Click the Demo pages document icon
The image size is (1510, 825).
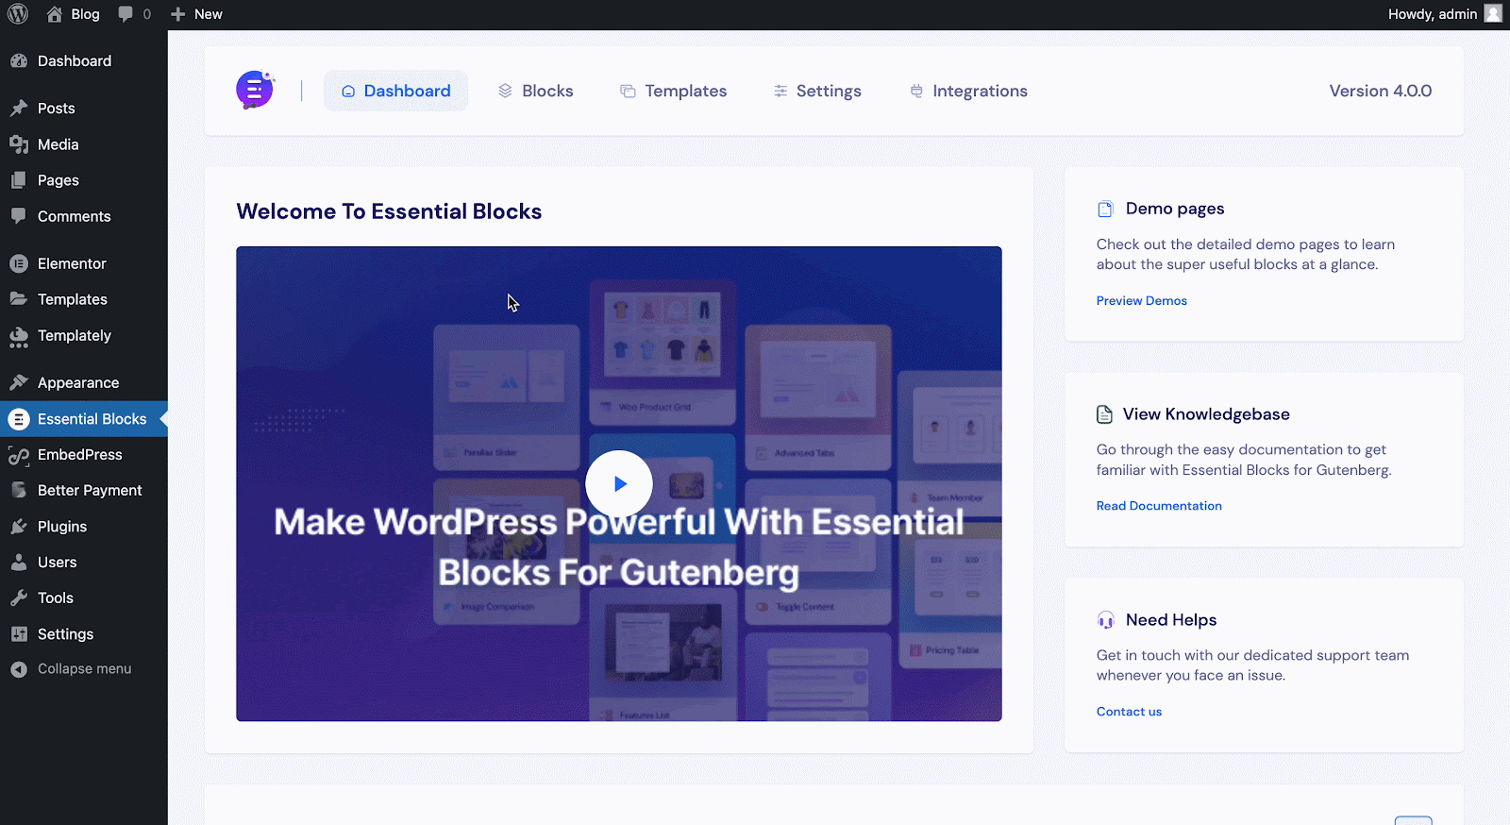click(x=1105, y=210)
